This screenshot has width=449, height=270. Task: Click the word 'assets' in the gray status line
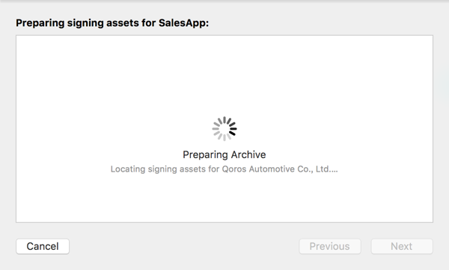coord(192,169)
